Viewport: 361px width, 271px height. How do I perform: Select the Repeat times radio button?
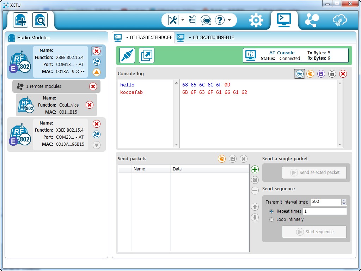coord(271,211)
